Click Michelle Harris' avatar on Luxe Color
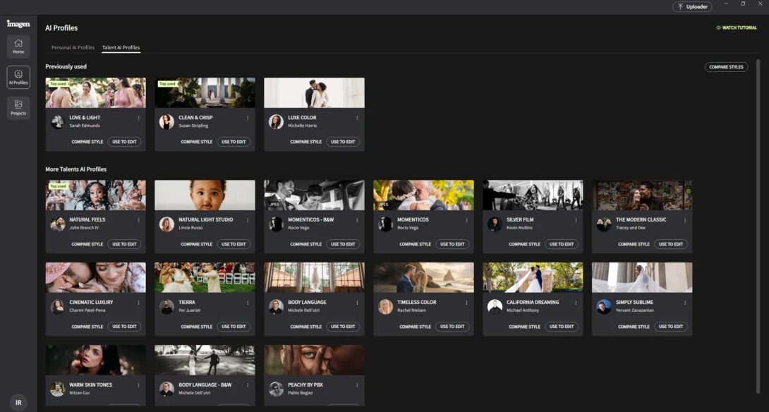769x412 pixels. 276,121
